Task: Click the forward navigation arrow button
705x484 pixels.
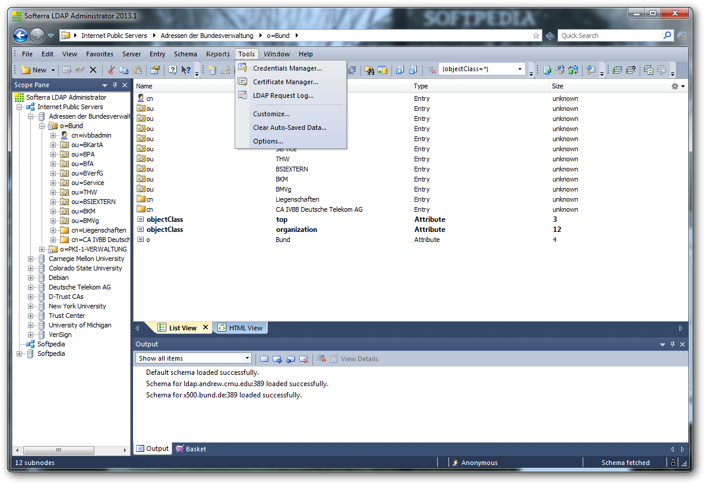Action: click(x=37, y=35)
